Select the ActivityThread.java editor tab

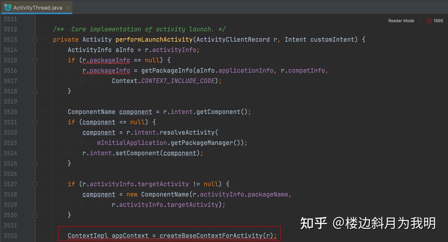(x=37, y=7)
